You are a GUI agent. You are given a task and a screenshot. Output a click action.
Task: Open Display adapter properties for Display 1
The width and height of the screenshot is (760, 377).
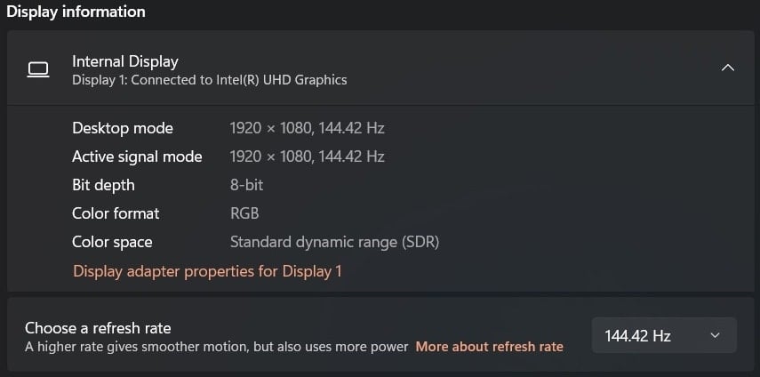pos(207,271)
